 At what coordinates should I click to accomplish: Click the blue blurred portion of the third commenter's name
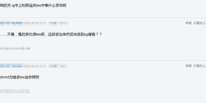(x=11, y=66)
